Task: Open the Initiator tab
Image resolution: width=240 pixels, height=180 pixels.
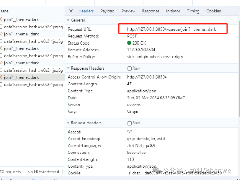Action: coord(173,11)
